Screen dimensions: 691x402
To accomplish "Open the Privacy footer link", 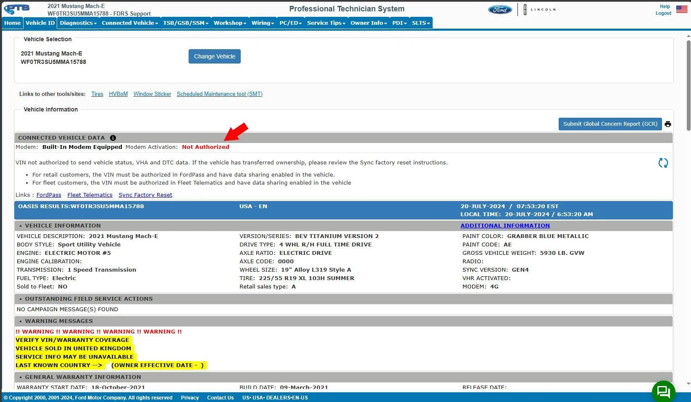I will click(x=190, y=398).
